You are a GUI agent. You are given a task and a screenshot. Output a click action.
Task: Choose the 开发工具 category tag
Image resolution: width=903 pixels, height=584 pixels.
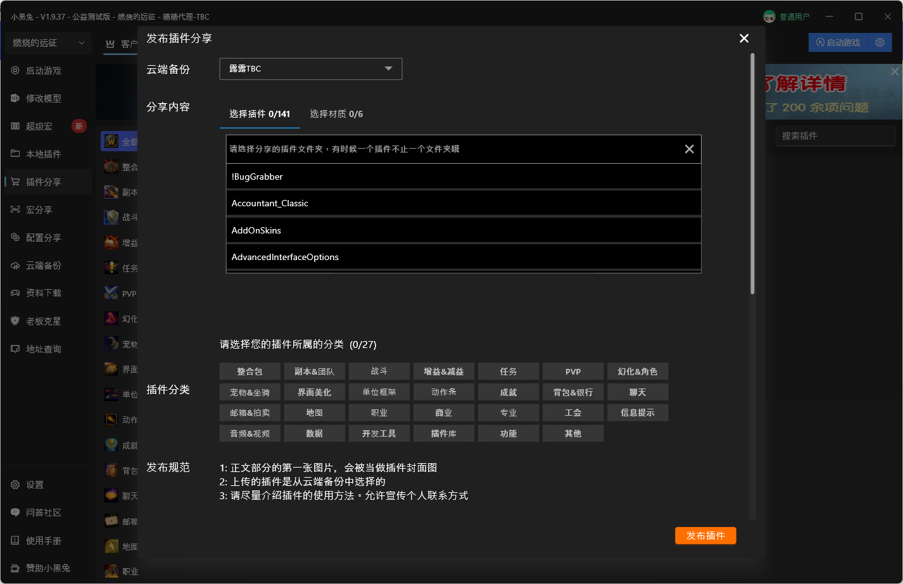[x=379, y=433]
